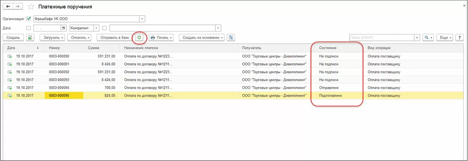
Task: Click the Получатель column header
Action: pos(277,48)
